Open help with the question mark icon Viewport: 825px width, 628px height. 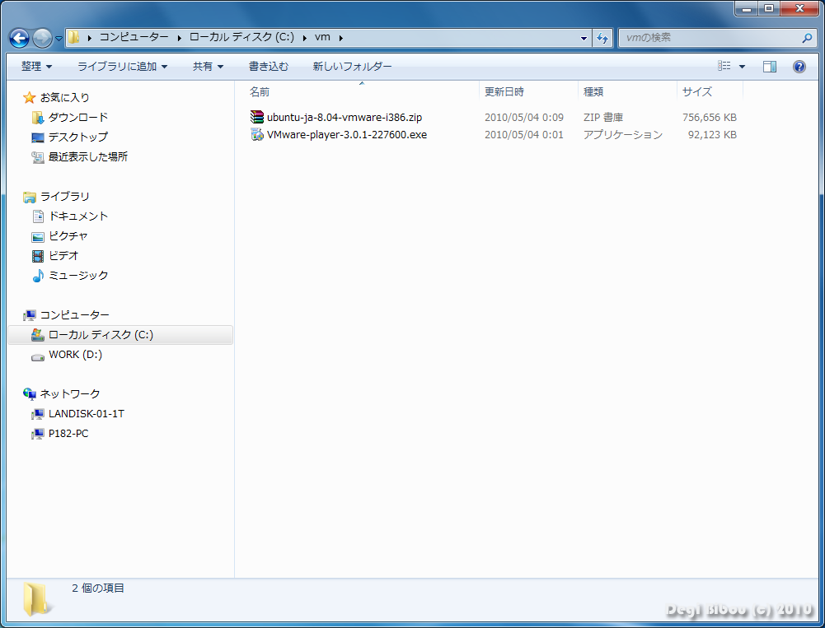click(799, 66)
